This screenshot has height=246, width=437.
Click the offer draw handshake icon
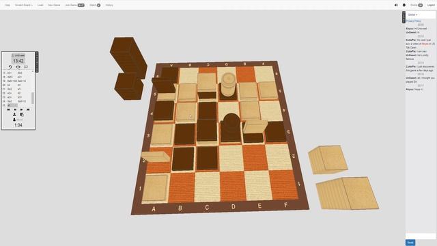[18, 67]
